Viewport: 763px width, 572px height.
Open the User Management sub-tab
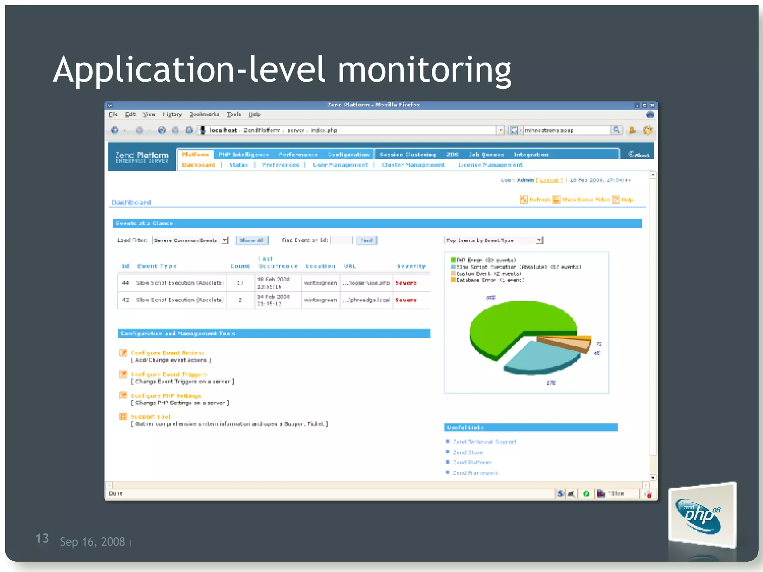pos(341,165)
